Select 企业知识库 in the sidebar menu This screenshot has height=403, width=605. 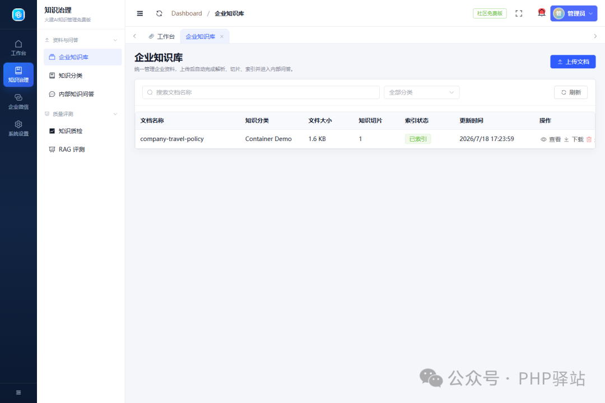click(82, 57)
